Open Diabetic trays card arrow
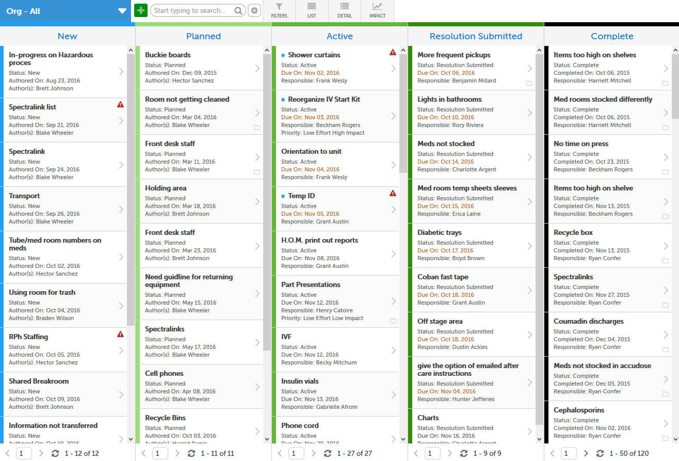The width and height of the screenshot is (679, 461). pyautogui.click(x=529, y=246)
